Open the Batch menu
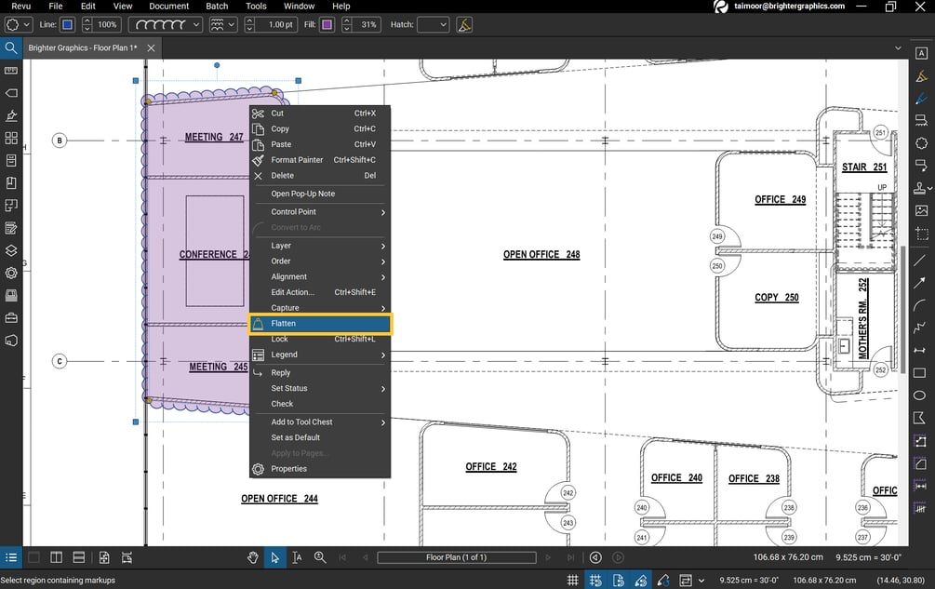The width and height of the screenshot is (935, 589). 217,6
